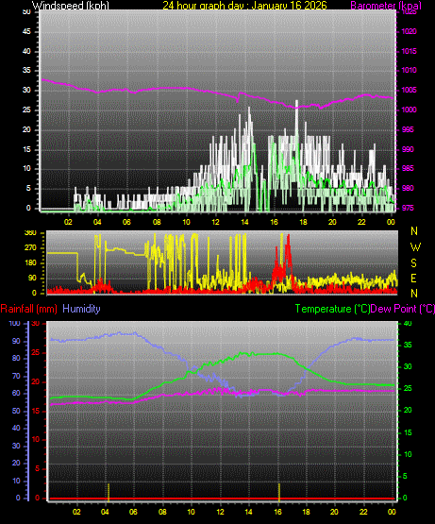Screen dimensions: 435x524
Task: Select windspeed axis value 35 in white
Action: tap(26, 70)
